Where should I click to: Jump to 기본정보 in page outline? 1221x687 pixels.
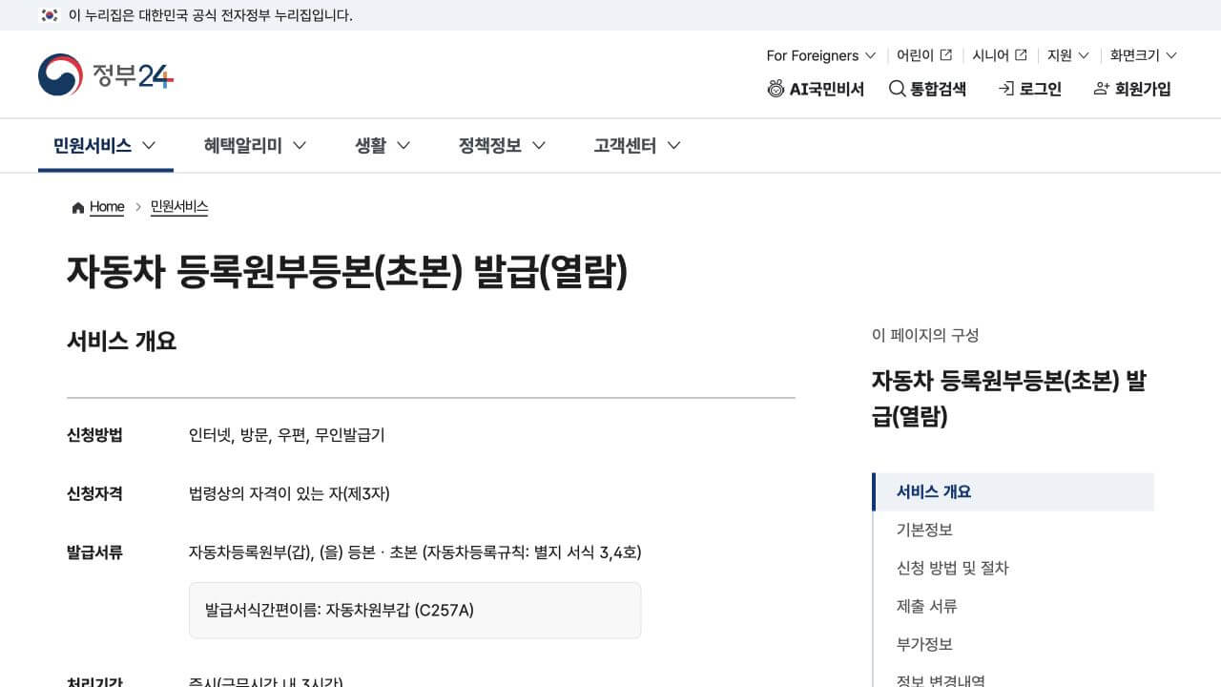924,530
